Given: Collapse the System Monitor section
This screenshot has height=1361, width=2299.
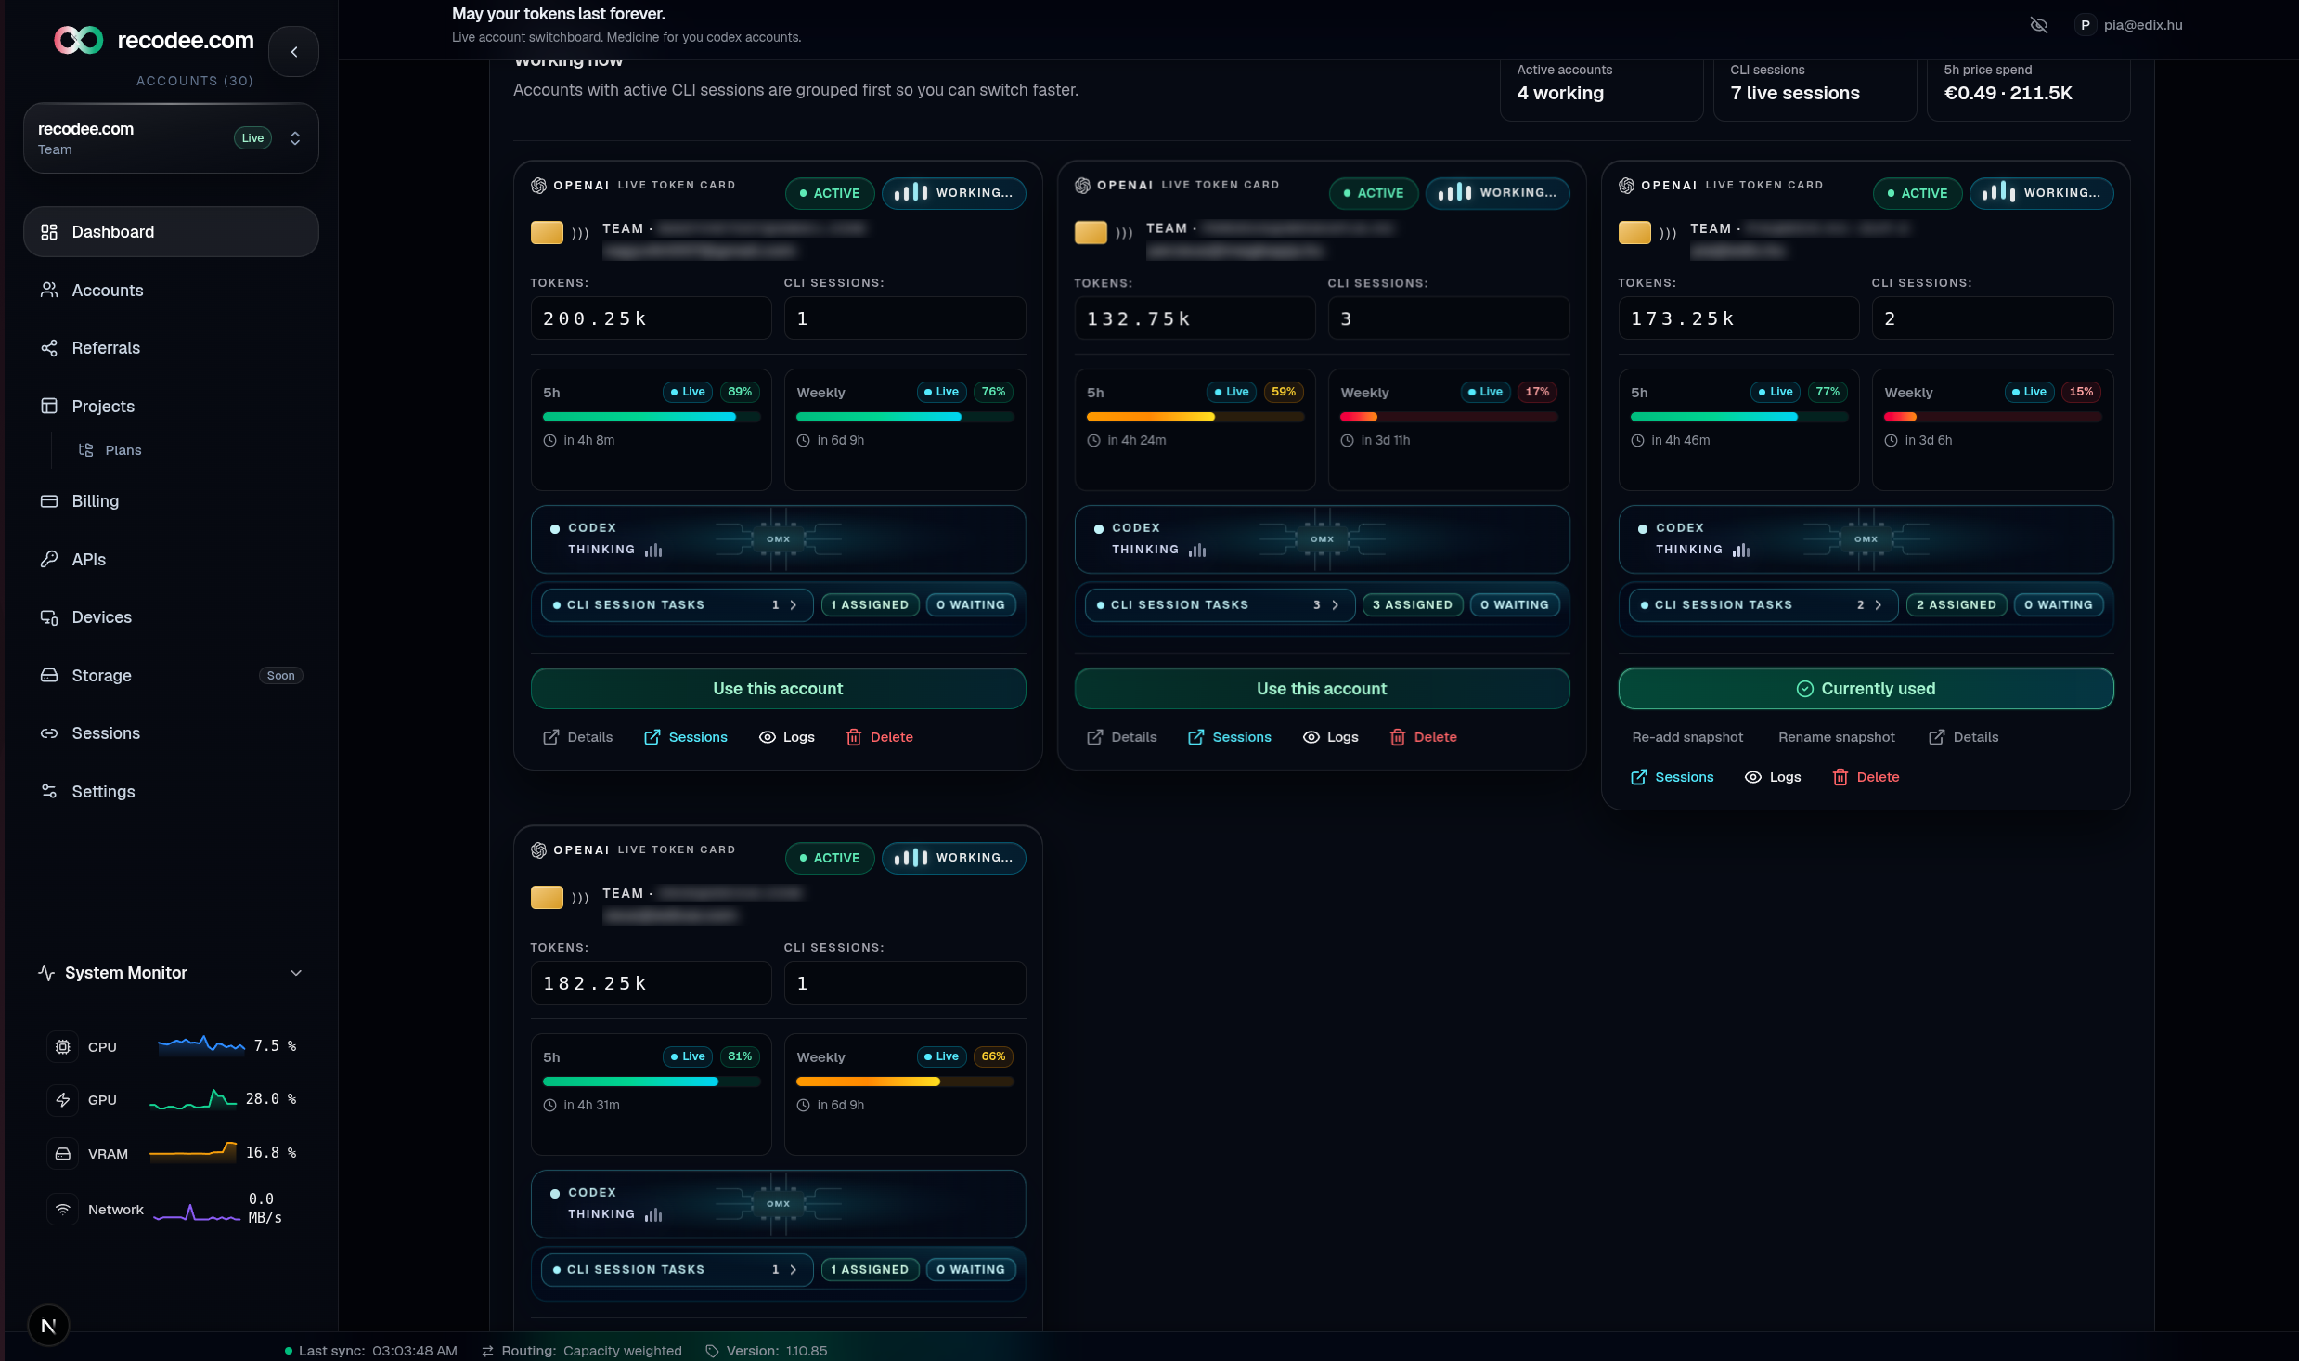Looking at the screenshot, I should pos(296,973).
